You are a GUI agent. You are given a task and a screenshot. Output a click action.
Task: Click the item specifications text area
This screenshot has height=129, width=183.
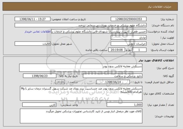[x=81, y=94]
